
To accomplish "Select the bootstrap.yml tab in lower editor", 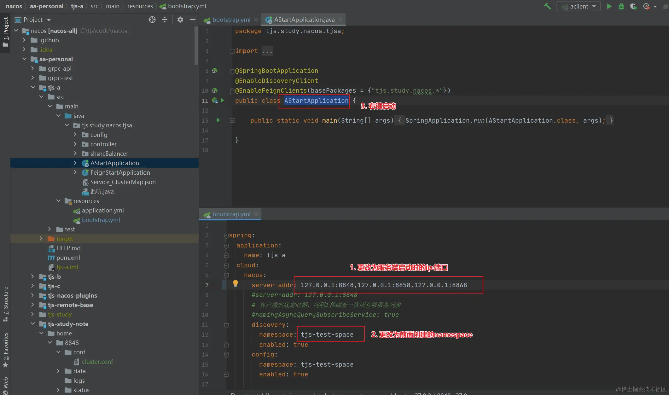I will point(231,214).
